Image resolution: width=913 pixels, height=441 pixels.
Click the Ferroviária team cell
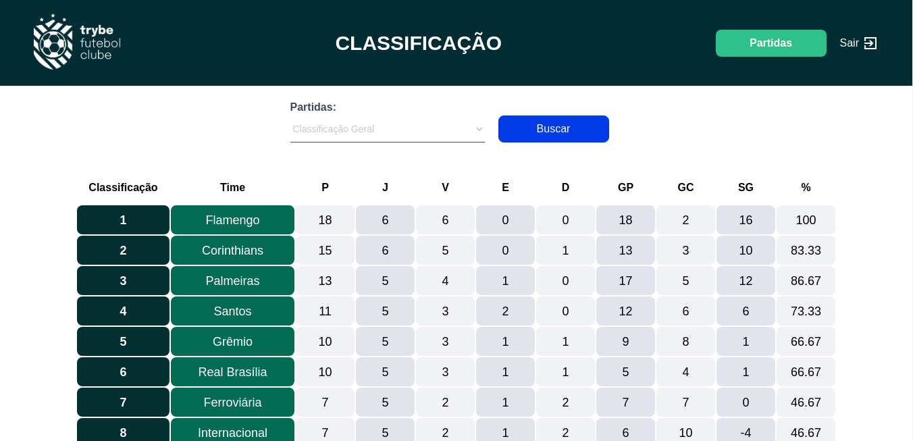232,403
